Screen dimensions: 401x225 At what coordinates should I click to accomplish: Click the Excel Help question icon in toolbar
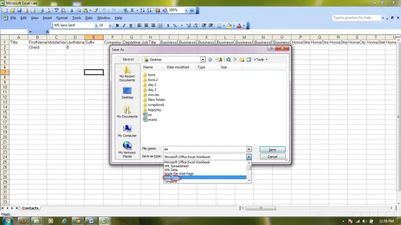click(192, 10)
